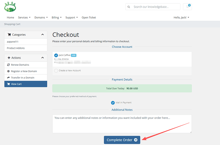Click the globe icon for new domain
This screenshot has height=145, width=220.
pyautogui.click(x=8, y=71)
